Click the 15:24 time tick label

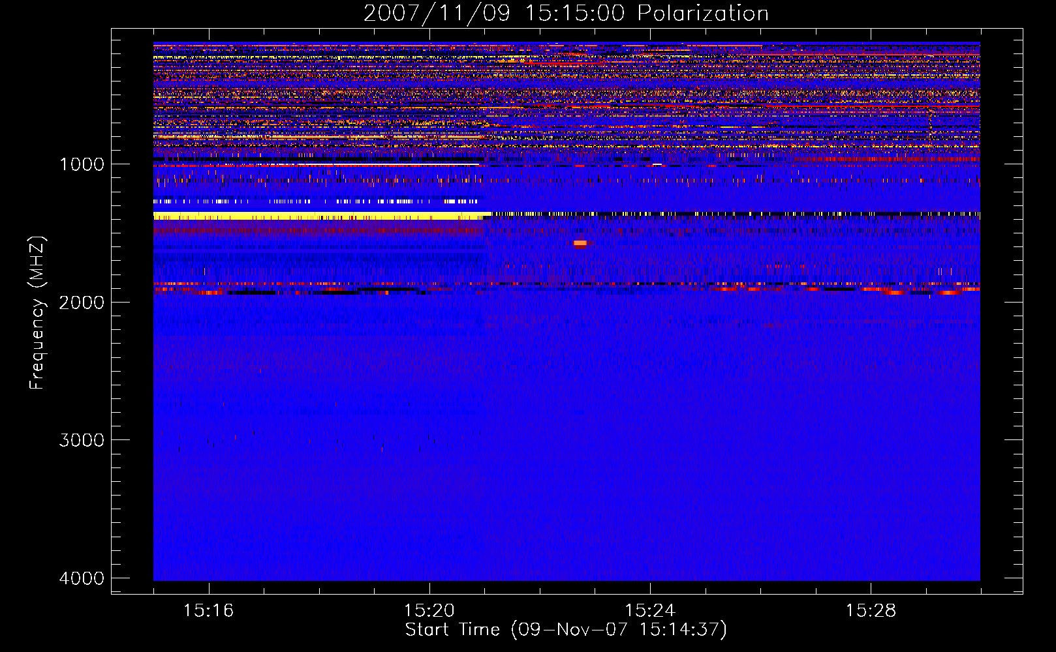pos(650,611)
